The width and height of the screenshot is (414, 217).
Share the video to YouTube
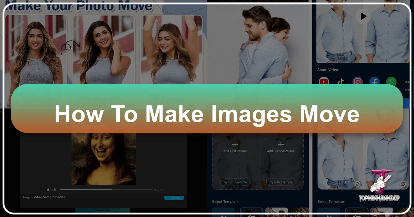(324, 81)
